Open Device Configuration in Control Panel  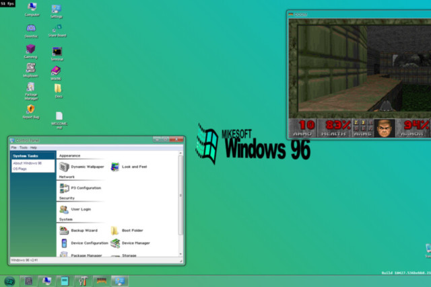tap(84, 243)
